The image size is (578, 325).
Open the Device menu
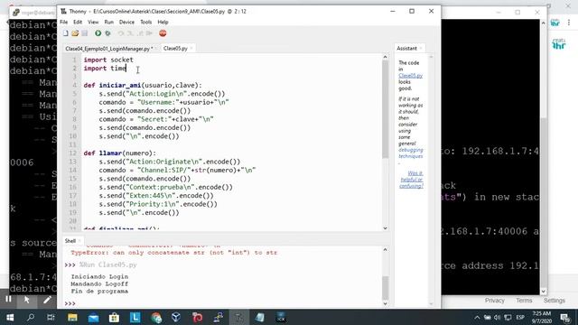click(126, 22)
